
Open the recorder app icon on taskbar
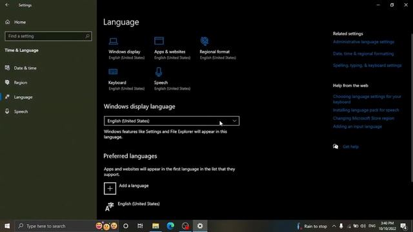point(185,226)
